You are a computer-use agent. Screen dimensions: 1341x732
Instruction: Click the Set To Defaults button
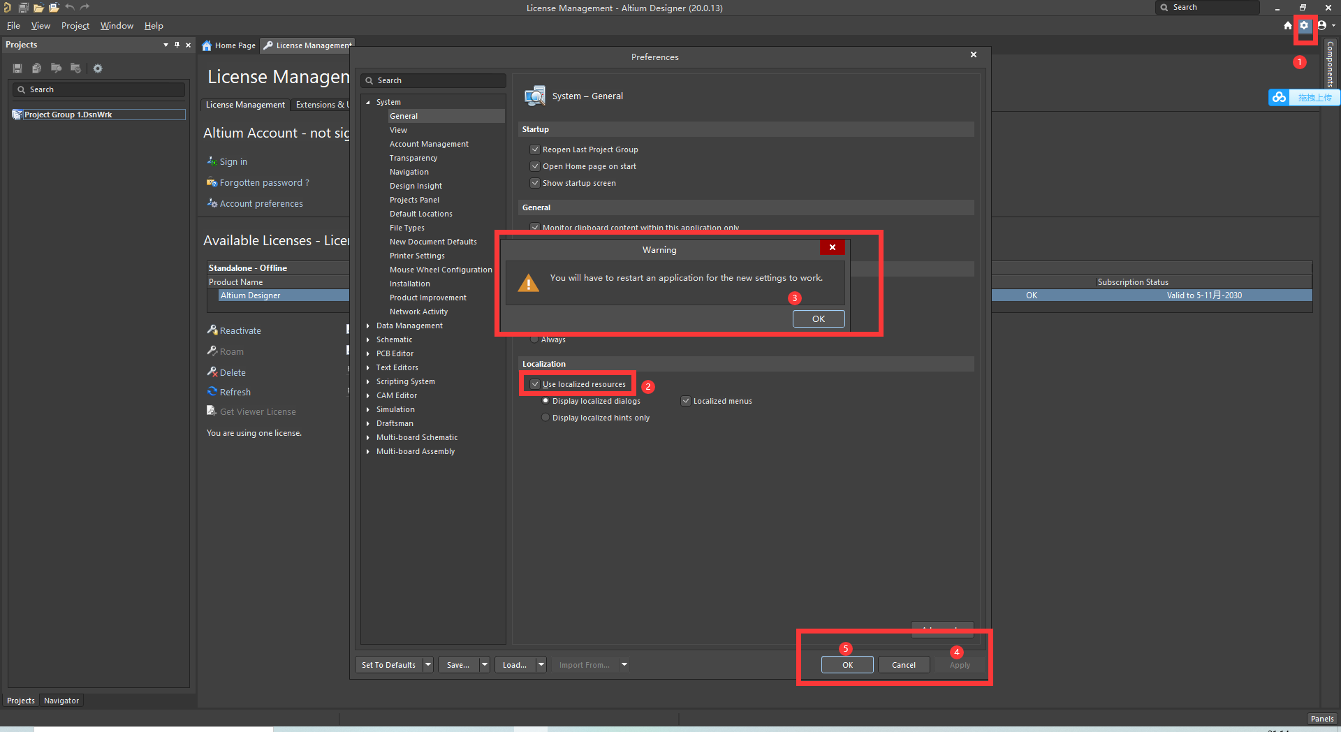point(389,665)
